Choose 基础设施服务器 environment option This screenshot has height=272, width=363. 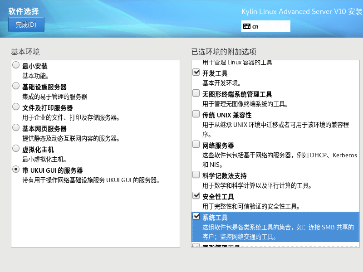click(16, 86)
